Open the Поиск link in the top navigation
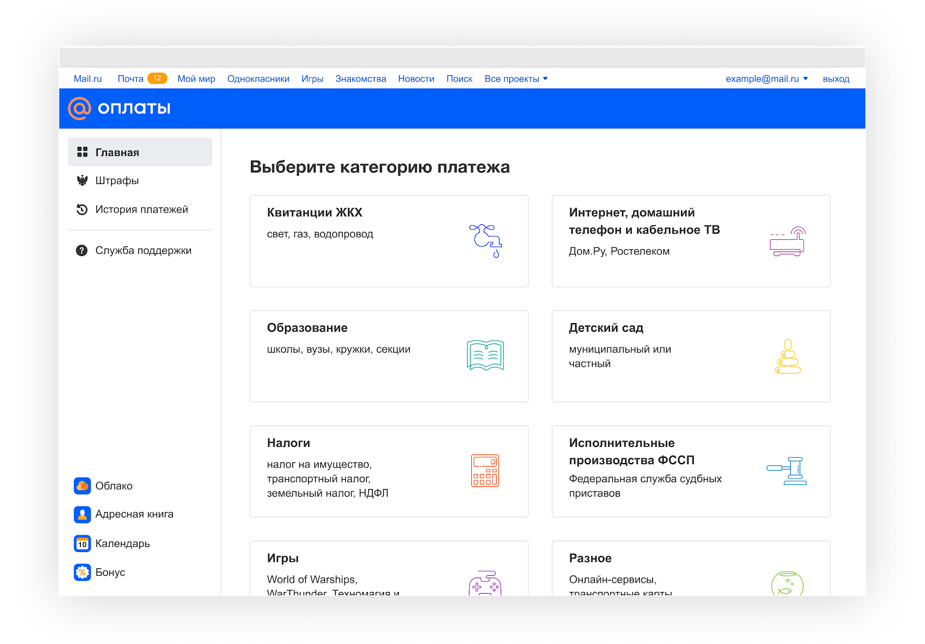 pos(460,79)
